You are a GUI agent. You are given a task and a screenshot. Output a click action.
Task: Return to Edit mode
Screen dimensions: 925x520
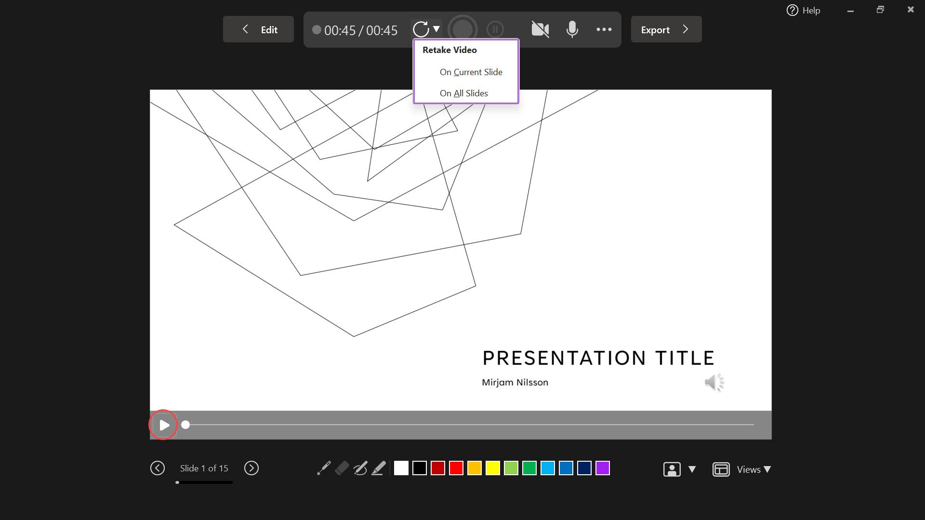click(x=258, y=29)
